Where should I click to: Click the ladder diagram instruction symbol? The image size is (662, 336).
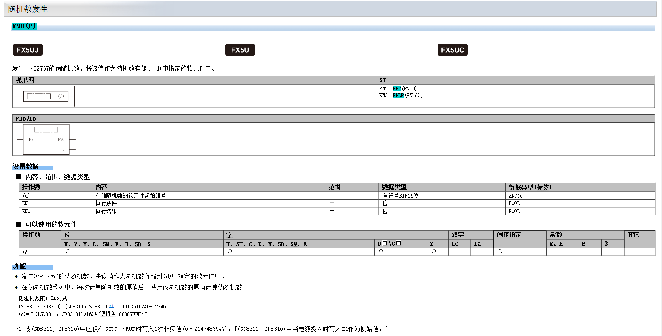coord(39,96)
